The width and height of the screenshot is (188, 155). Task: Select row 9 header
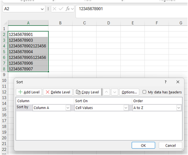click(4, 75)
